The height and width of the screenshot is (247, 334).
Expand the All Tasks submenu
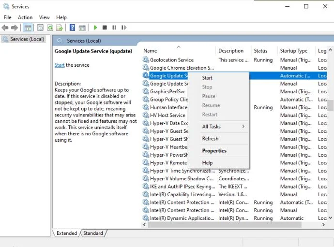point(218,126)
